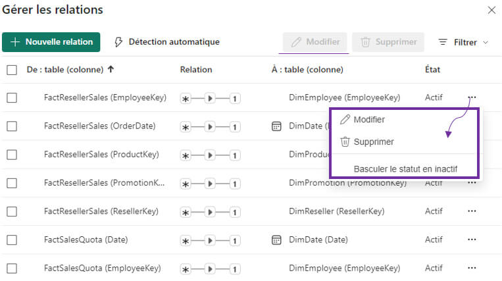Click the relation diagram of FactResellerSales (OrderDate)
The width and height of the screenshot is (502, 281).
[210, 127]
